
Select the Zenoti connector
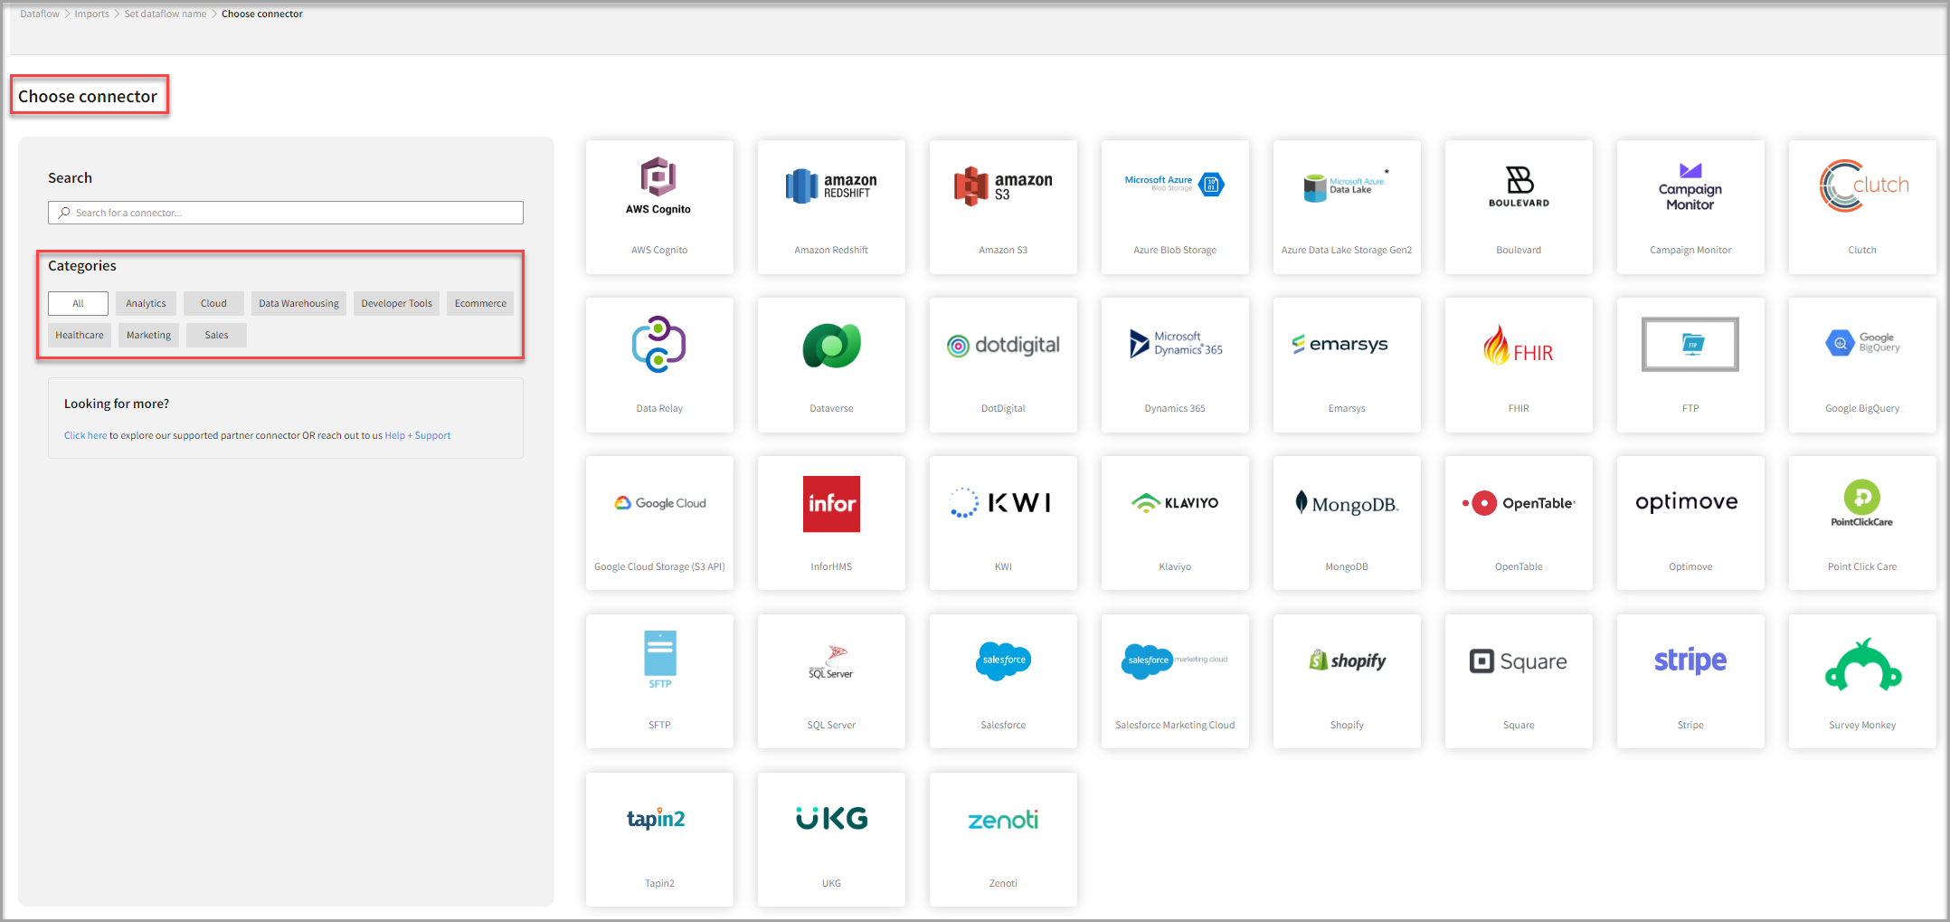(1003, 841)
